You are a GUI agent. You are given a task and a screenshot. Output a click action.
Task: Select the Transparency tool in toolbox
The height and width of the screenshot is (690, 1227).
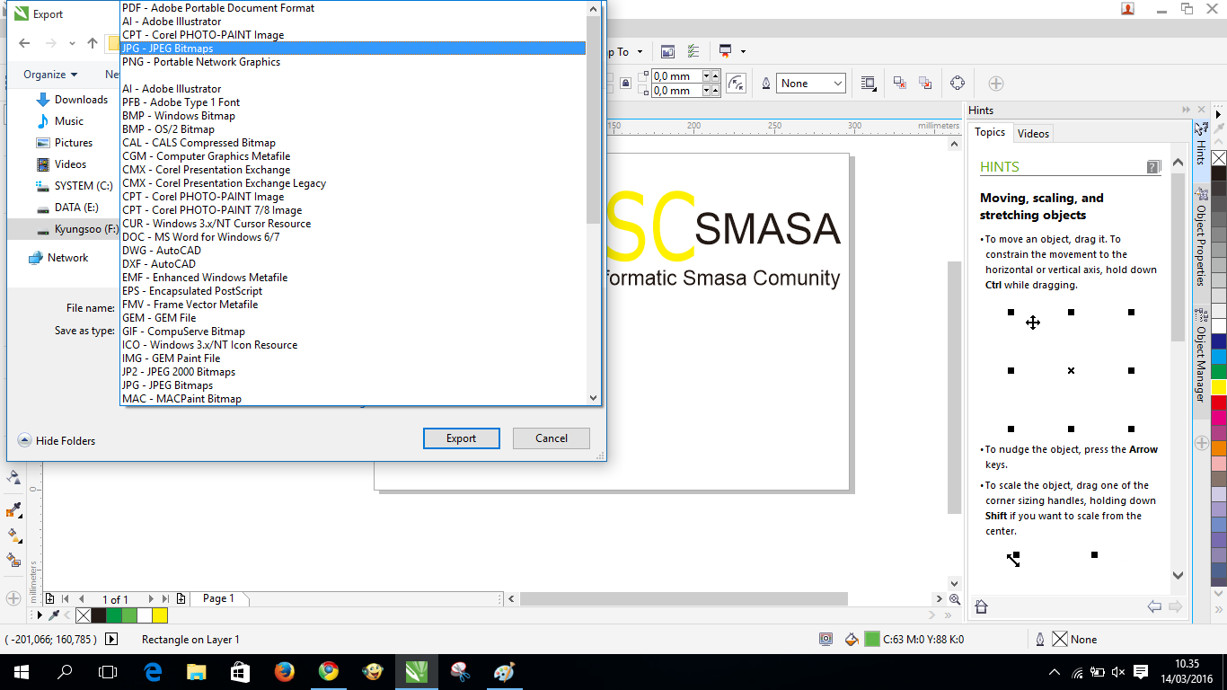13,477
